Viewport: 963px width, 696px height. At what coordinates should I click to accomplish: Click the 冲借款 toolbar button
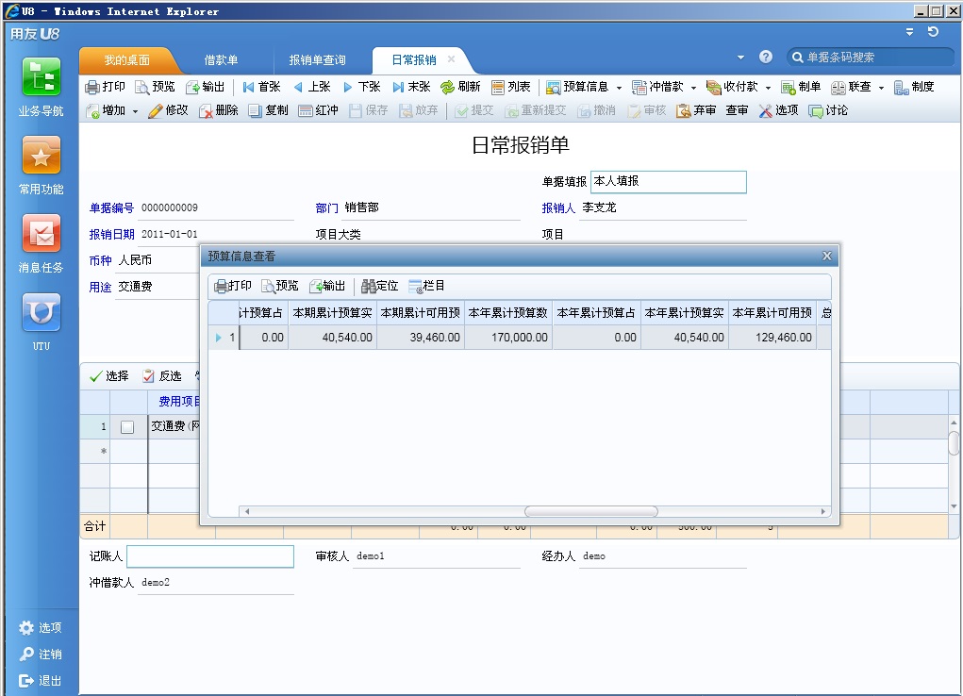pos(657,87)
